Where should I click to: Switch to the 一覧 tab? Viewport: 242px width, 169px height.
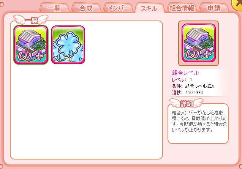click(x=54, y=8)
